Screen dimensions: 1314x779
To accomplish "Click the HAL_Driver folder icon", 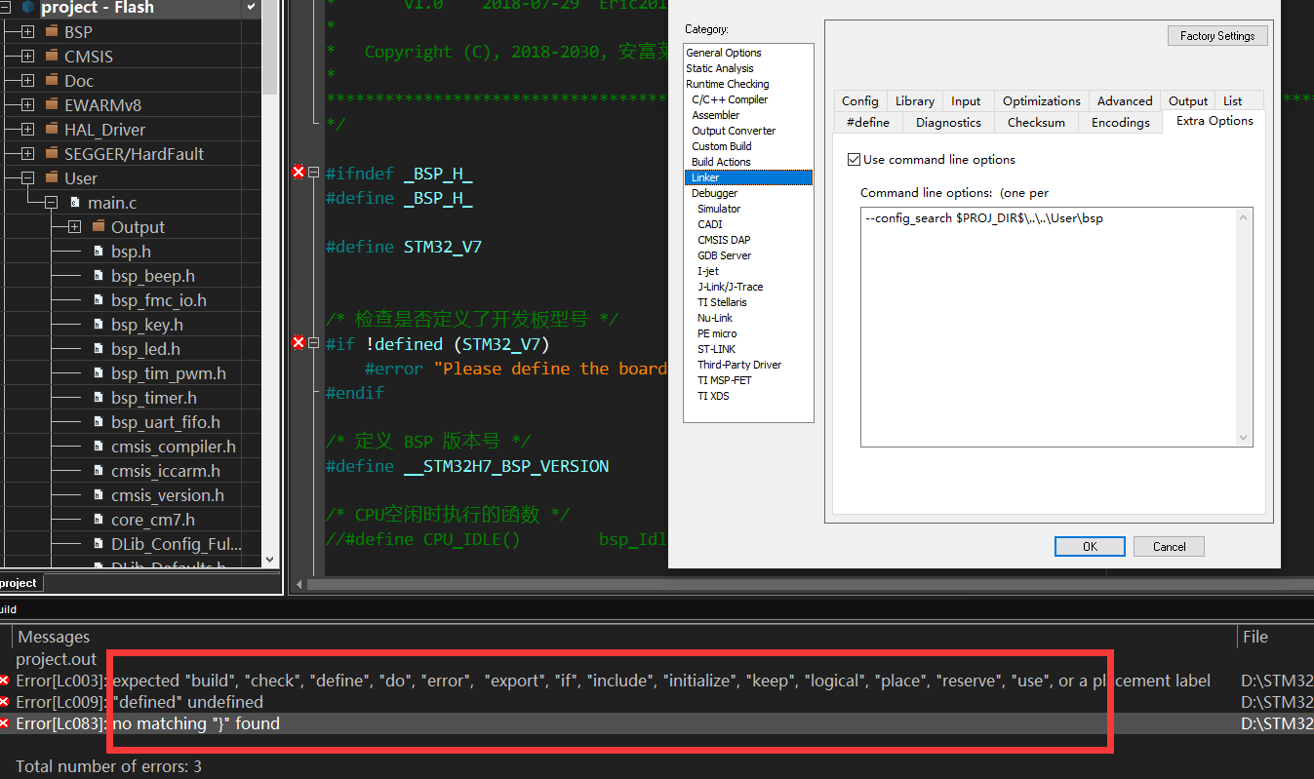I will tap(52, 129).
